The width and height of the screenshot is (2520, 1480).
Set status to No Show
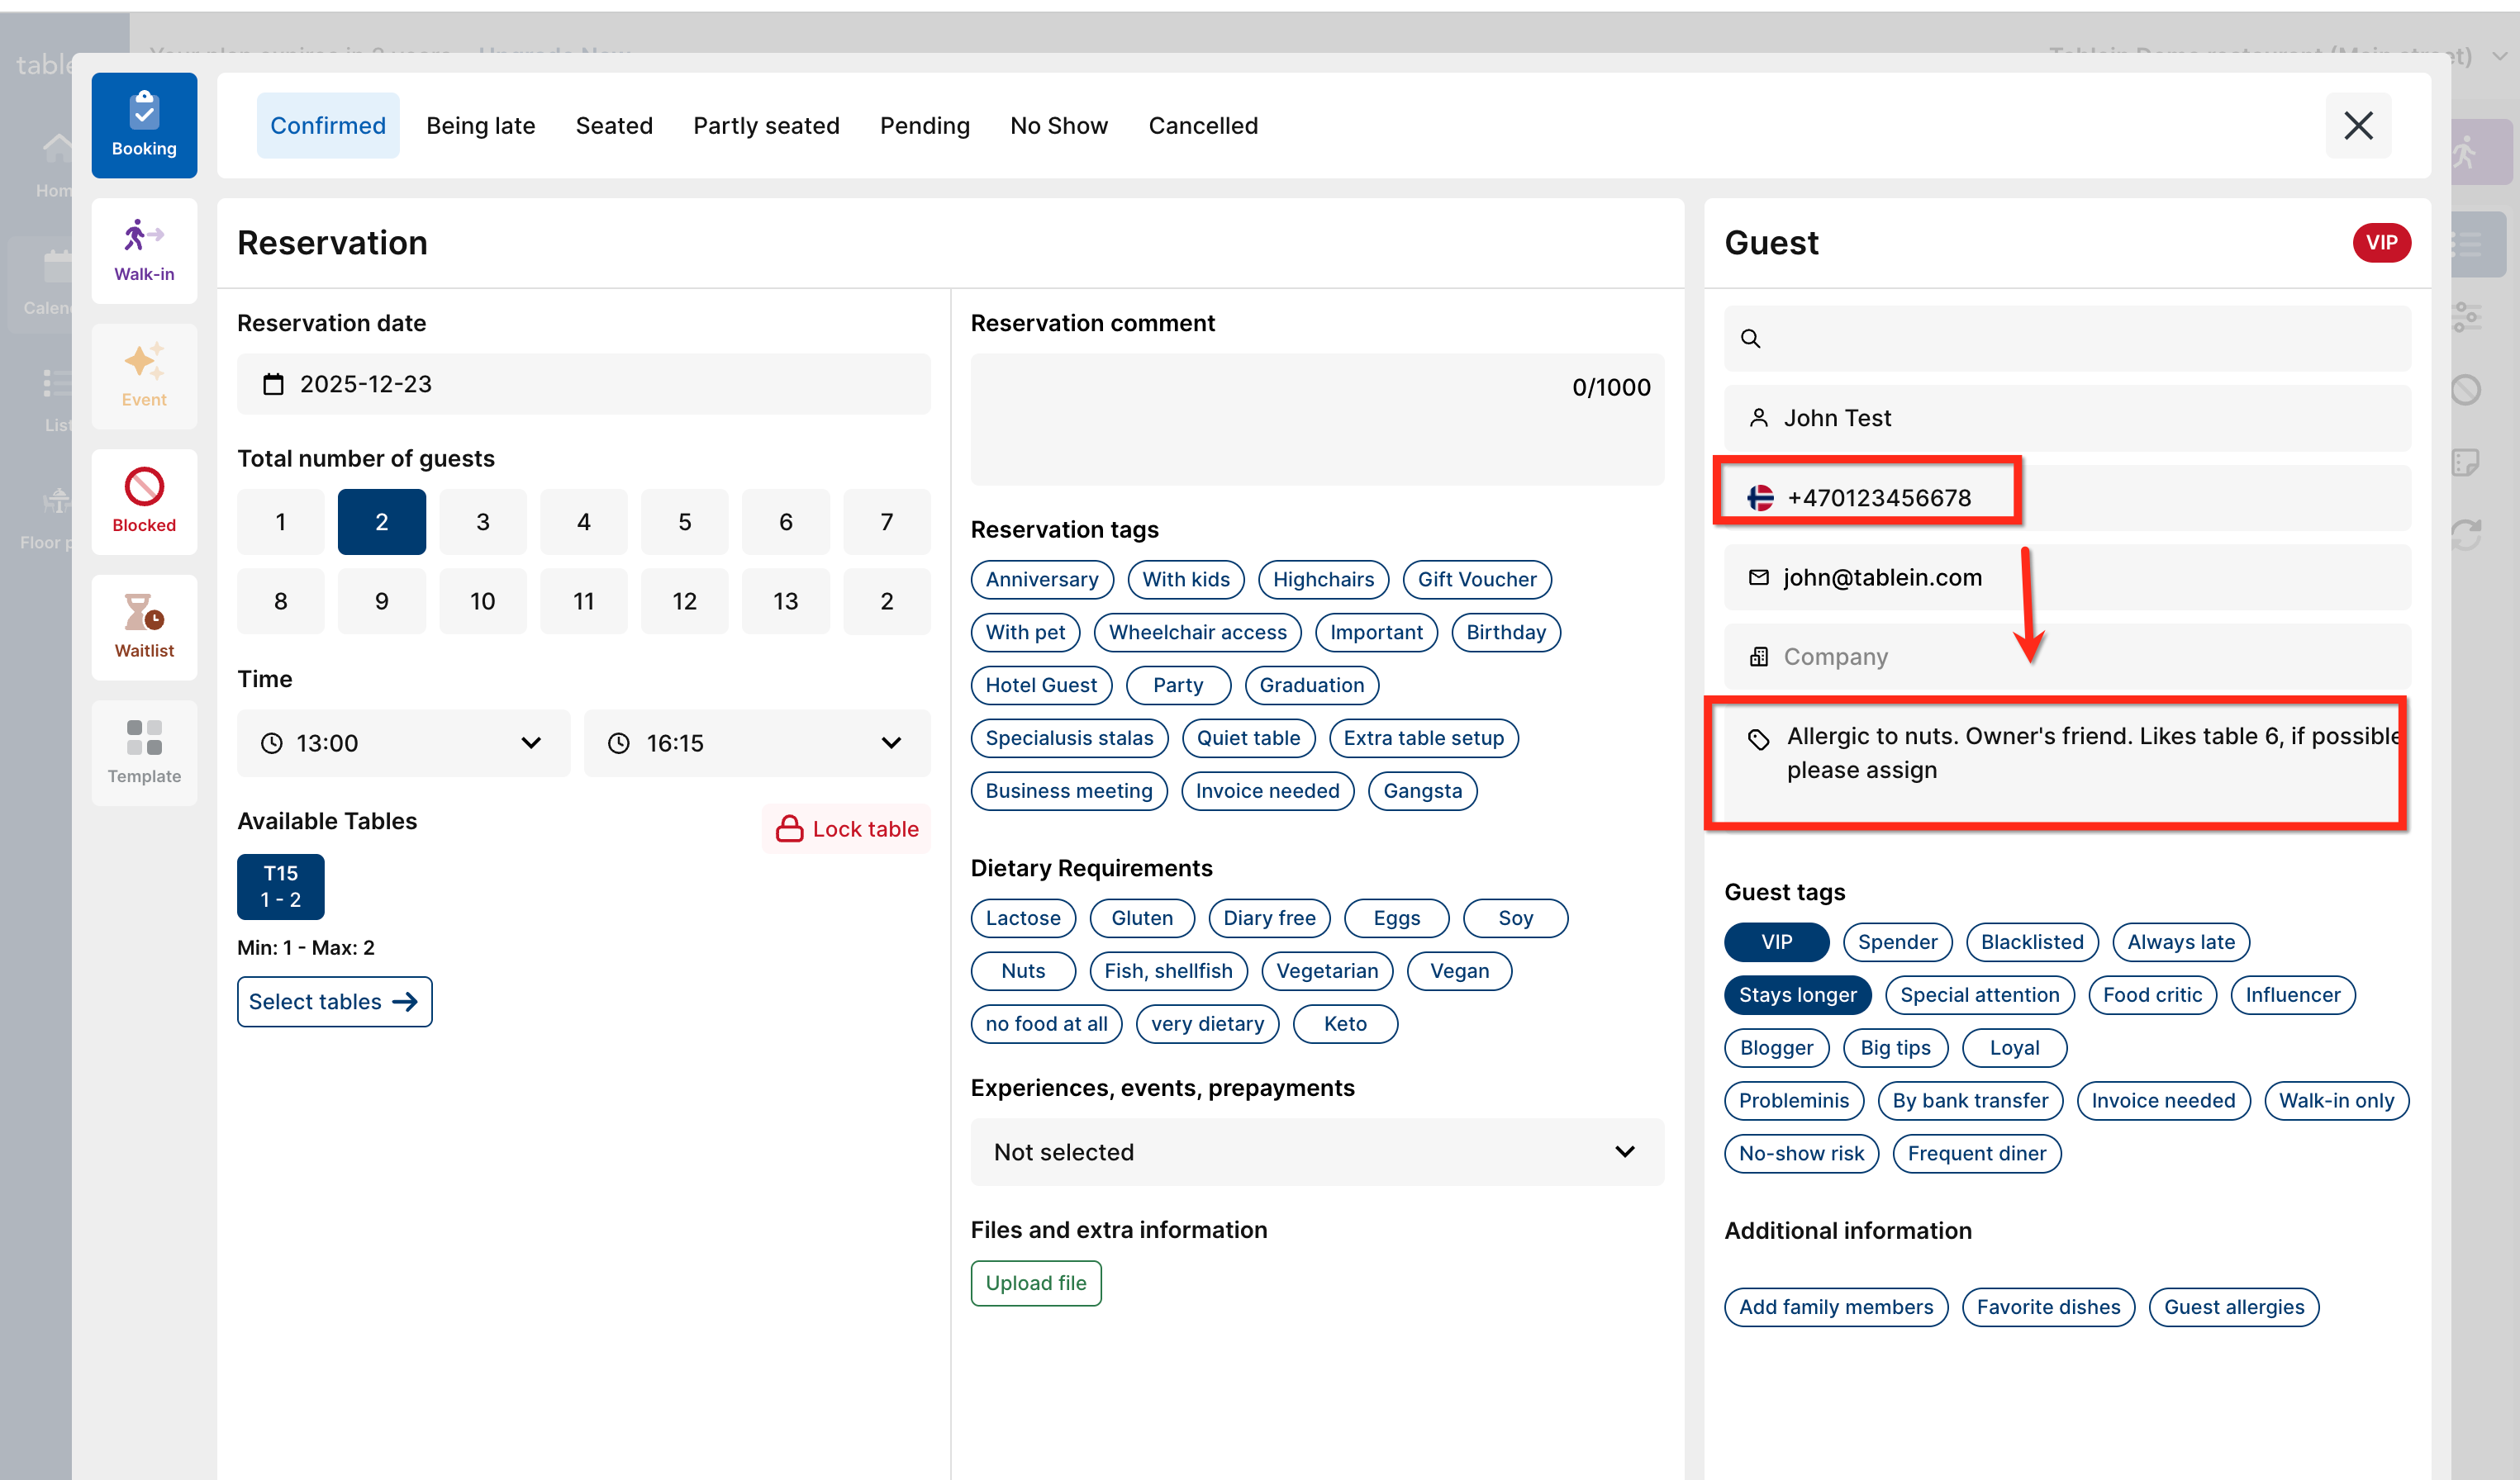[1058, 126]
